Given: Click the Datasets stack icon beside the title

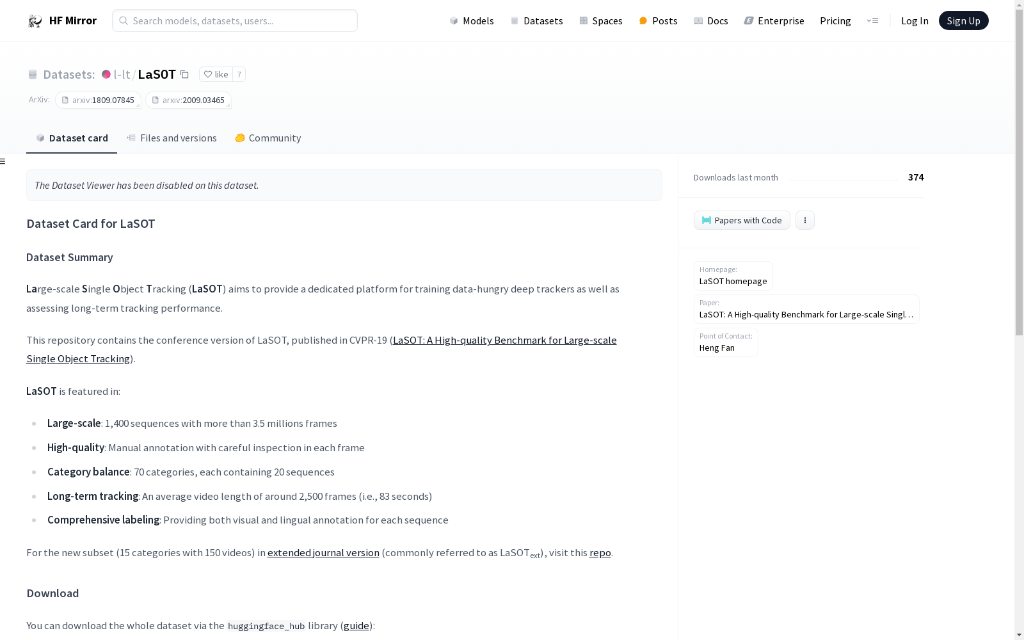Looking at the screenshot, I should (33, 75).
